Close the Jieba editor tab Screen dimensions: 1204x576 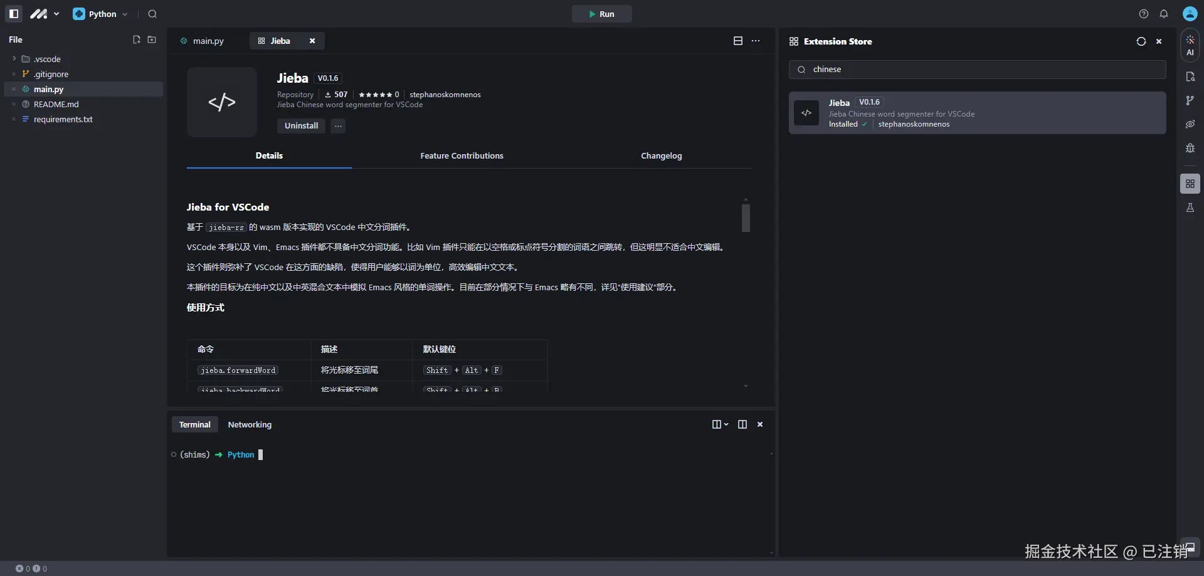pyautogui.click(x=312, y=41)
